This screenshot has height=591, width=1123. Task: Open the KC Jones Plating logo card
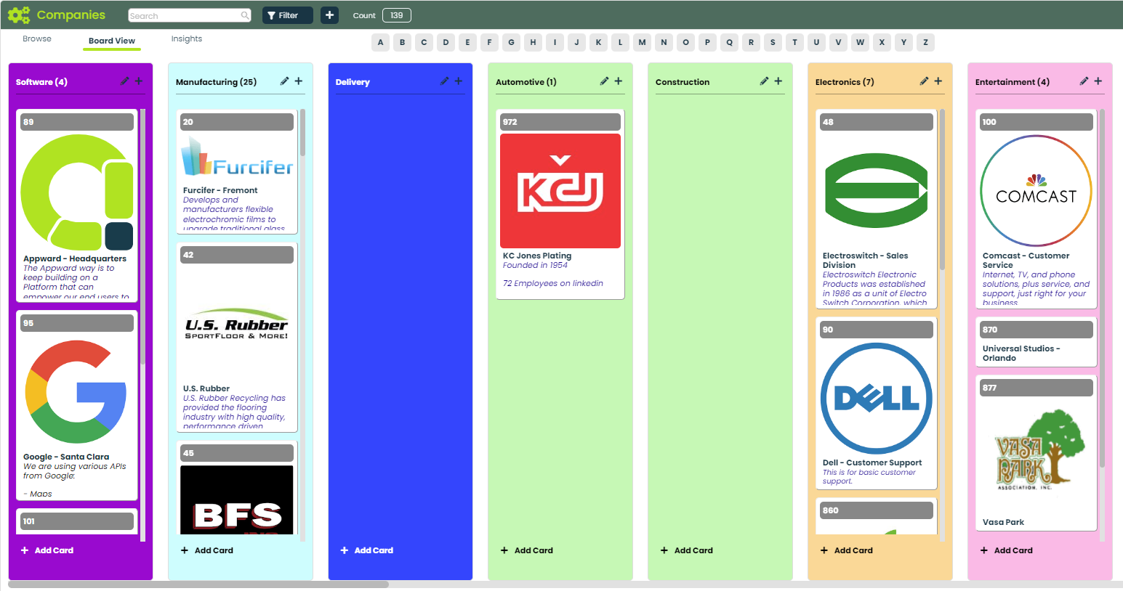click(x=560, y=191)
